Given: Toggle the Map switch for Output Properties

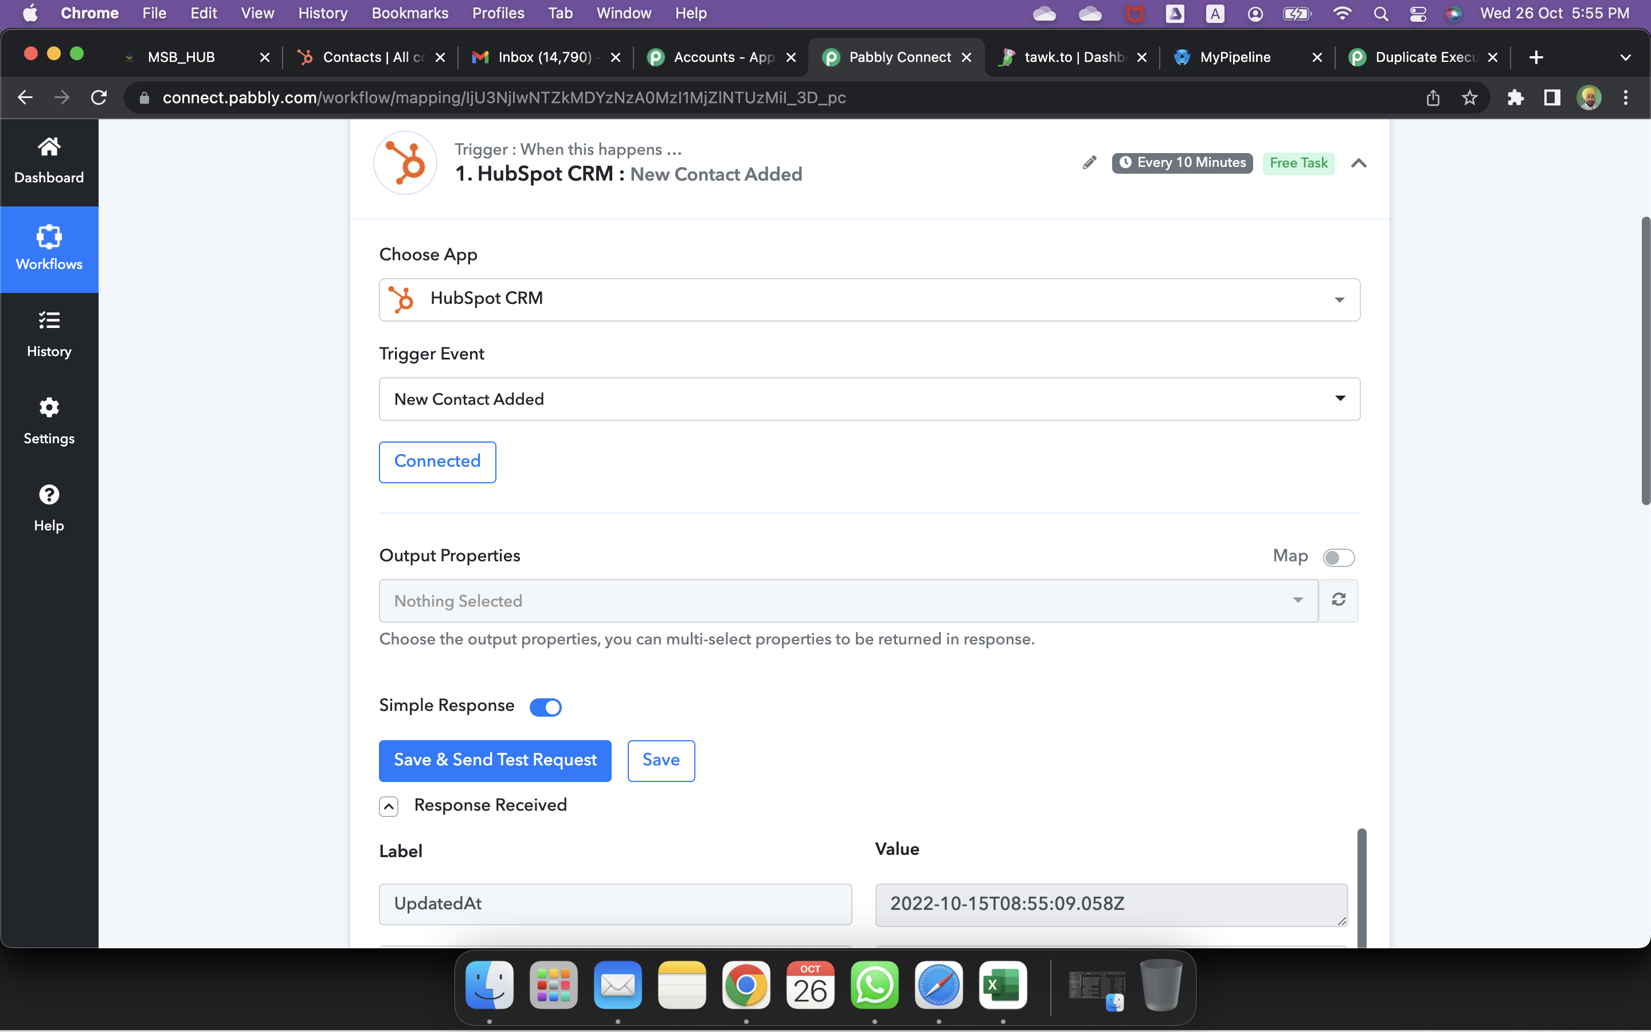Looking at the screenshot, I should click(x=1339, y=558).
